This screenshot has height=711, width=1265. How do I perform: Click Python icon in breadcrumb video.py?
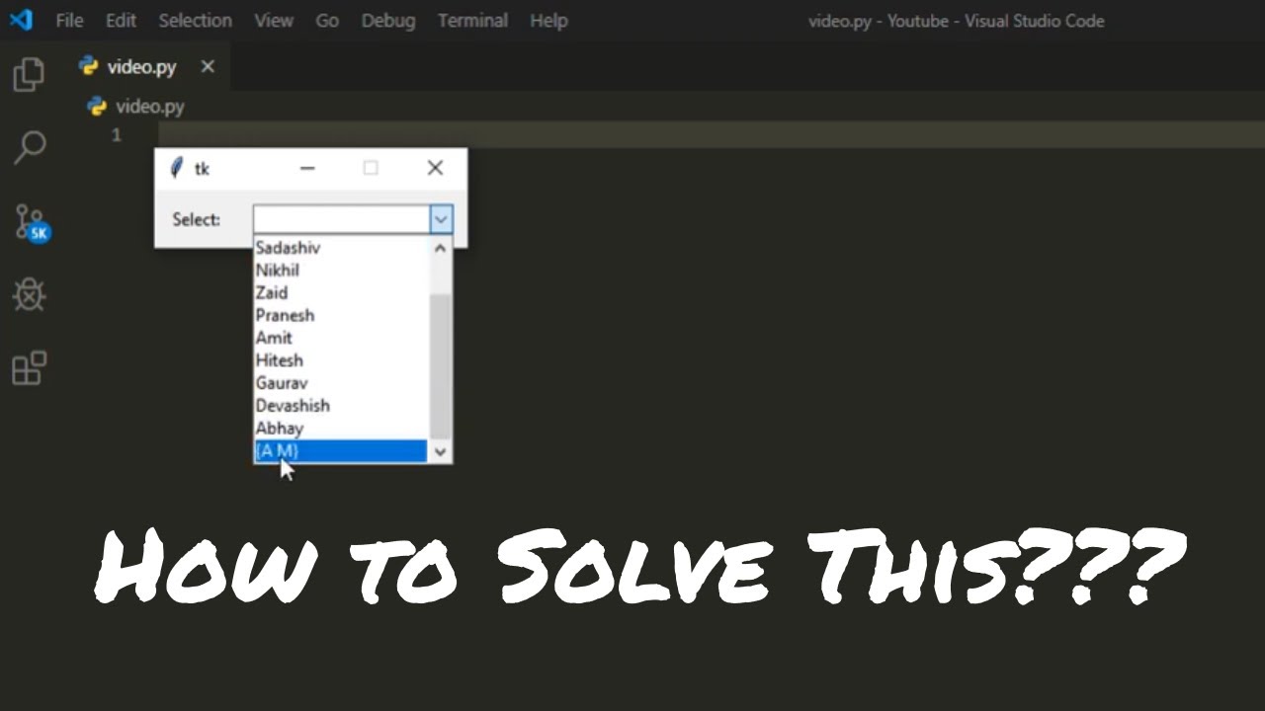pos(97,107)
